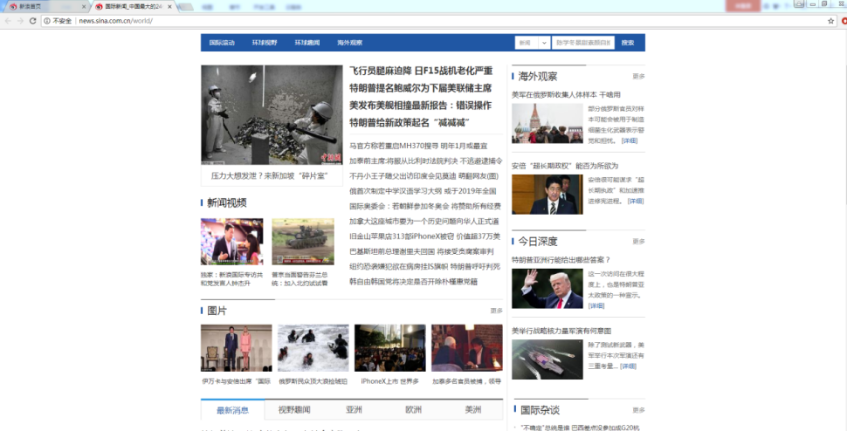Open photo 伊万卡与安倍出席

click(236, 348)
